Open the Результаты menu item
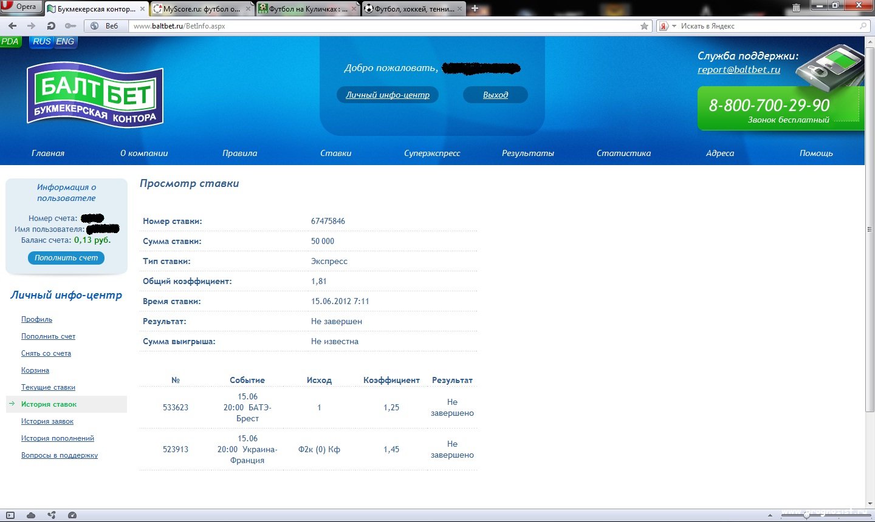Screen dimensions: 875x522 (x=527, y=153)
